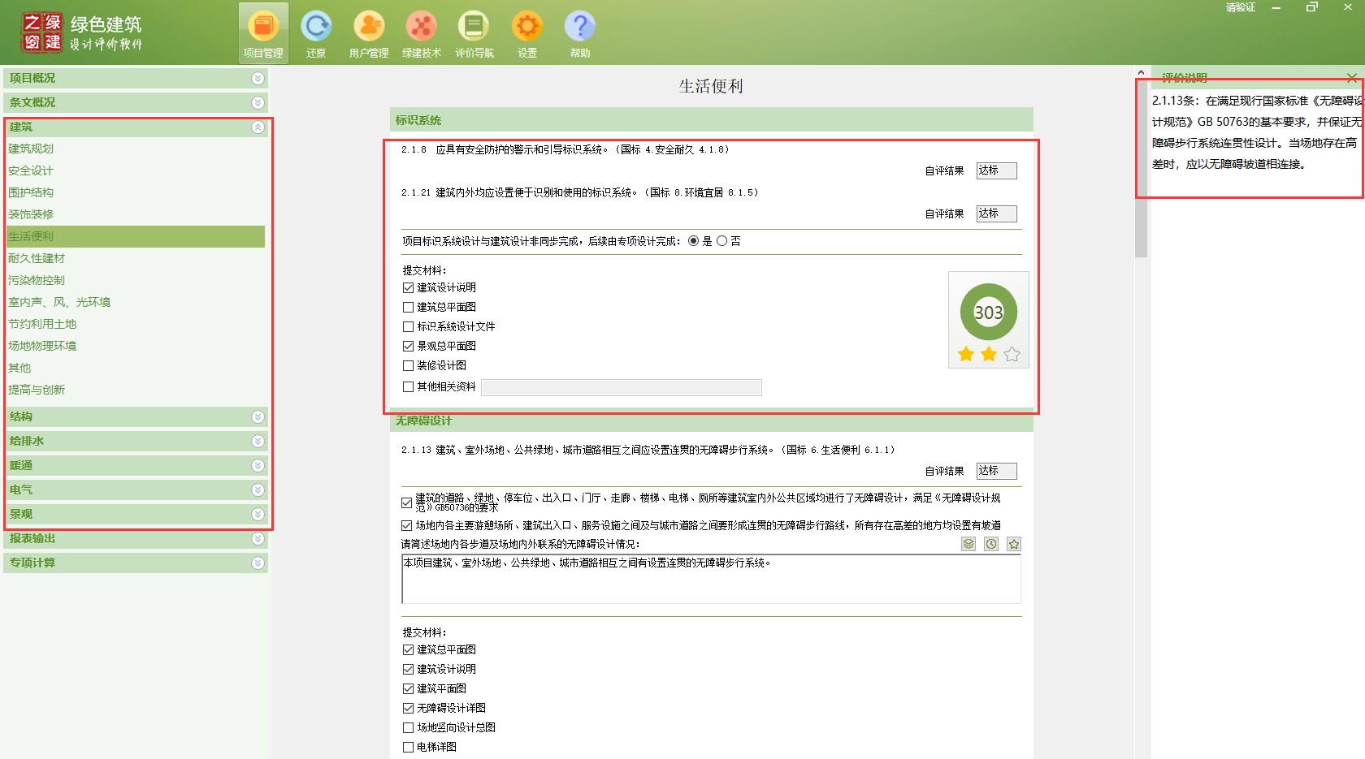Expand the 条文概况 section
Viewport: 1365px width, 759px height.
[135, 102]
